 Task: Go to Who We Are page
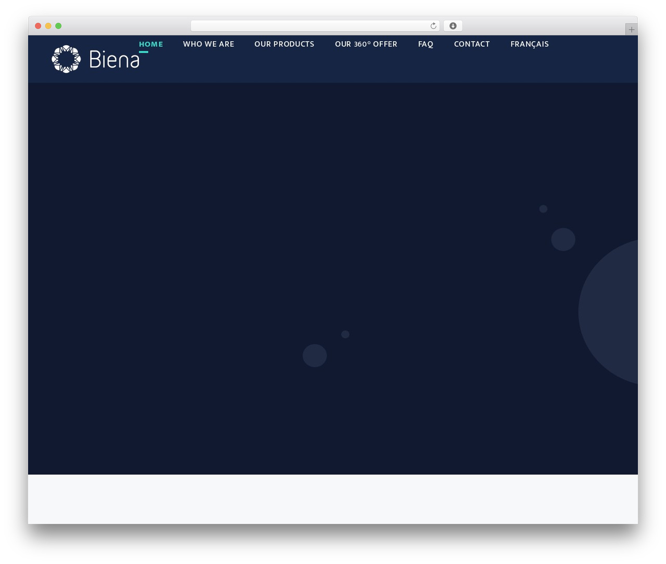[209, 44]
